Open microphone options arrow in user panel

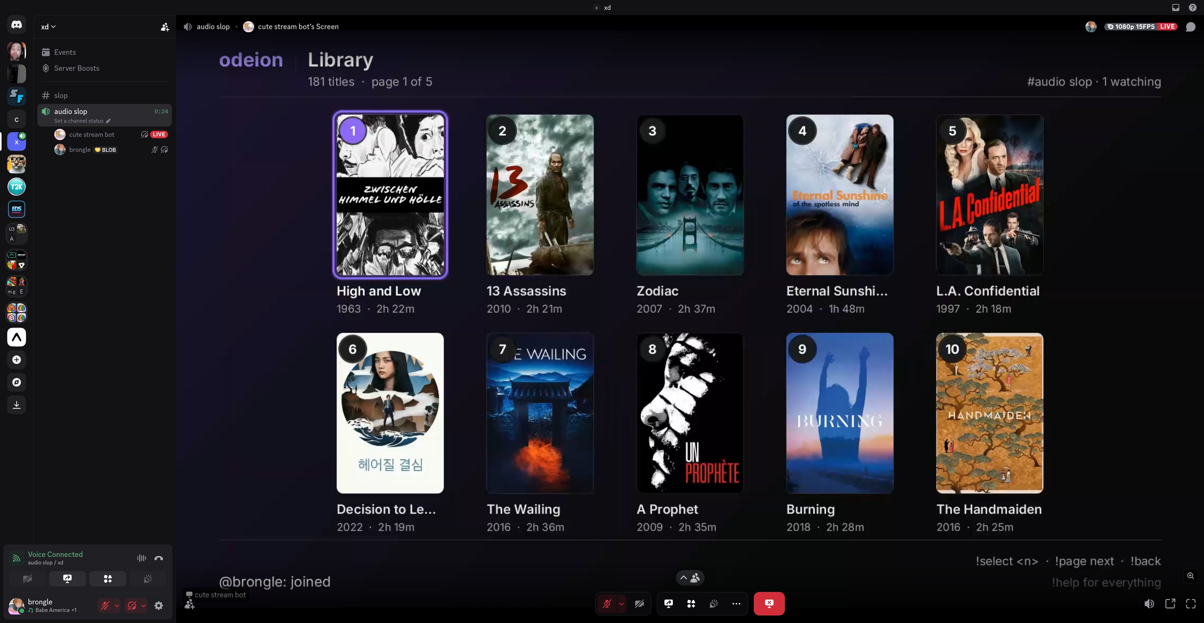[x=117, y=606]
